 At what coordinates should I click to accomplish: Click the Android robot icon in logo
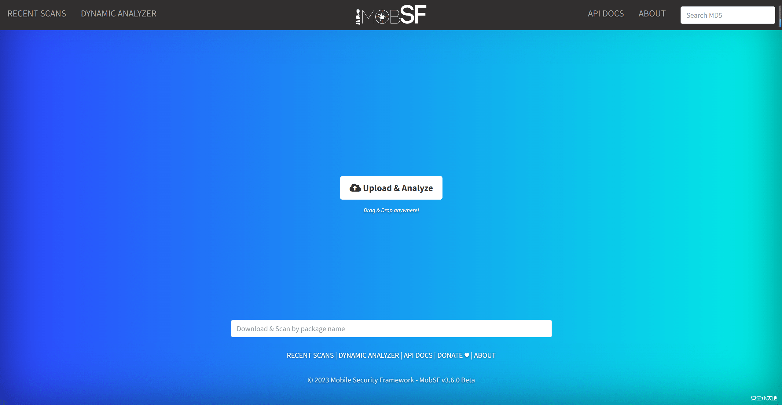coord(358,12)
